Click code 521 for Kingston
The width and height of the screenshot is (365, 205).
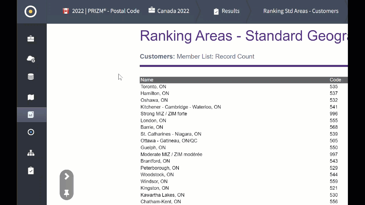pos(334,188)
